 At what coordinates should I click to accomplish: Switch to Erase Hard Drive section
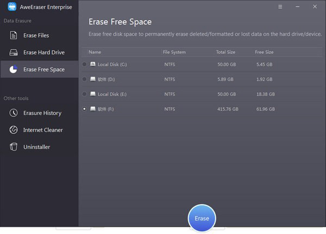tap(43, 53)
